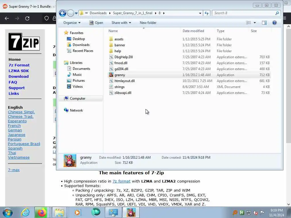Click the Explorer Forward arrow button
291x218 pixels.
pyautogui.click(x=70, y=13)
